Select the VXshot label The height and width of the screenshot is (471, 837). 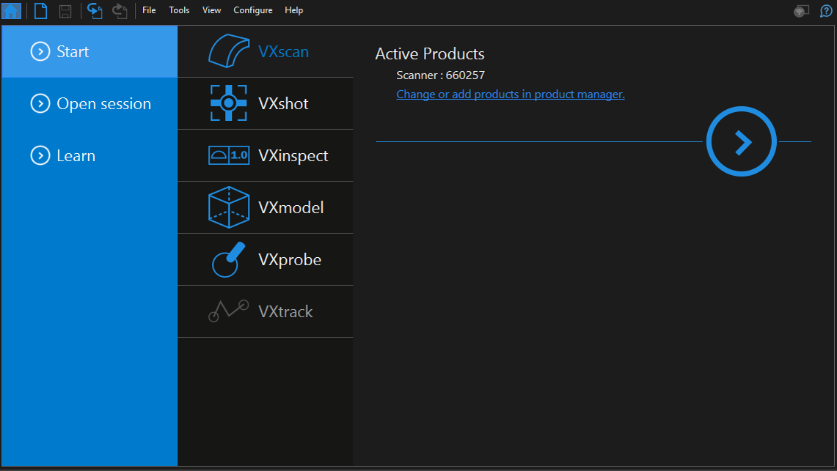(283, 103)
